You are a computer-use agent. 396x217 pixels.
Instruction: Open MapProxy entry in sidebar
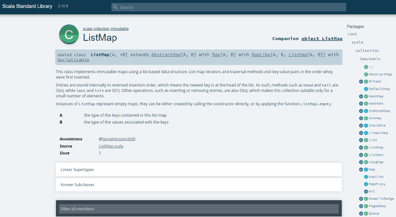[377, 184]
